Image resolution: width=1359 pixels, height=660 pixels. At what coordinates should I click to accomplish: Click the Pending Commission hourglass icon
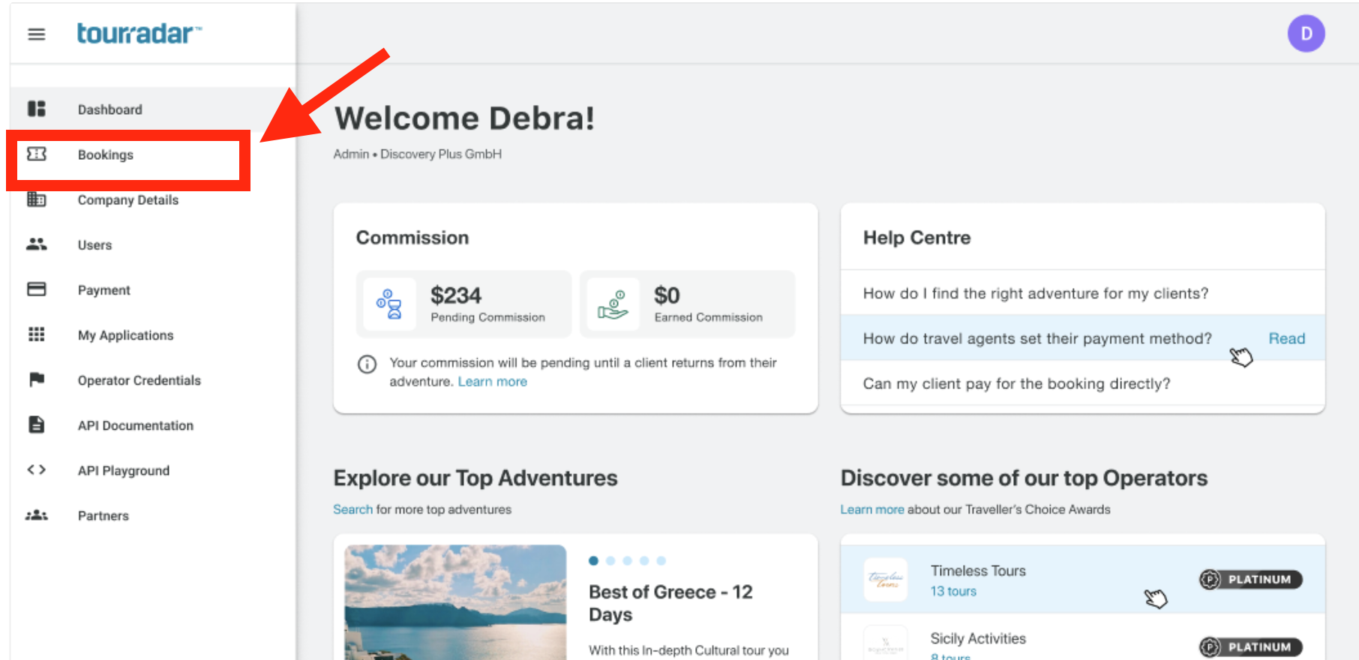click(x=389, y=304)
